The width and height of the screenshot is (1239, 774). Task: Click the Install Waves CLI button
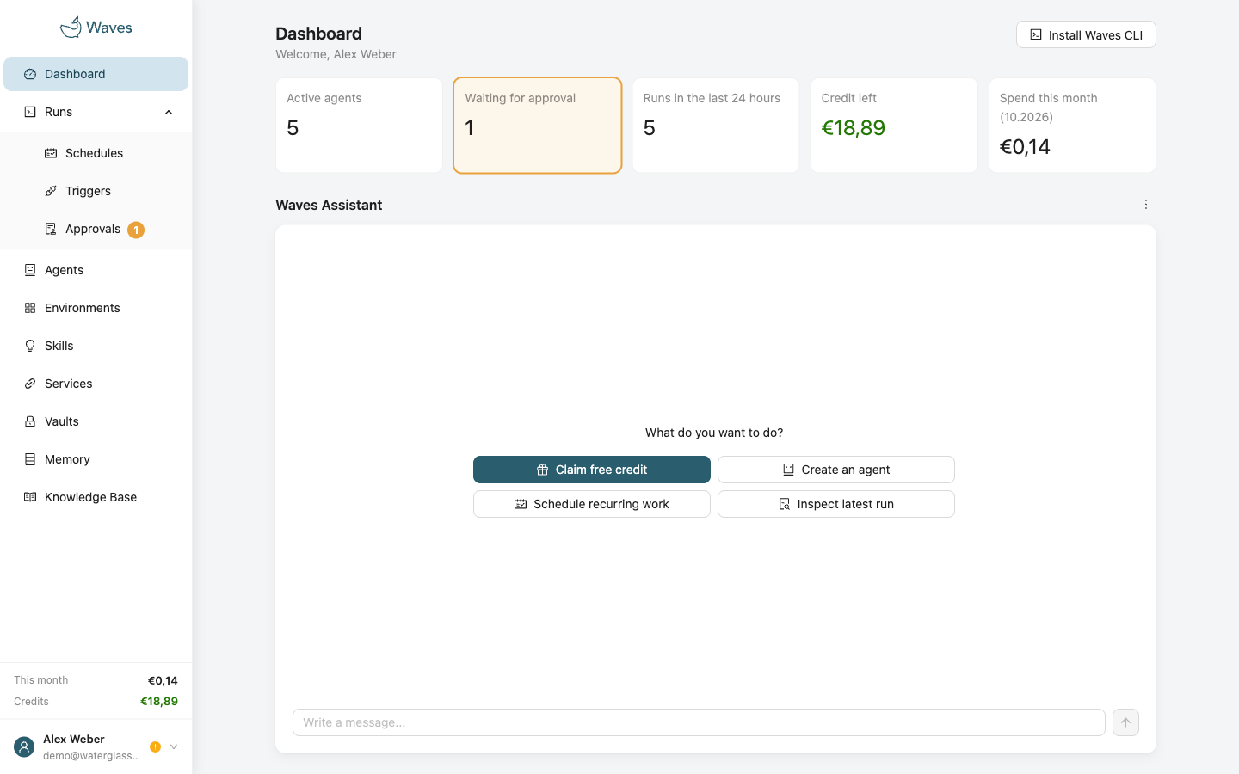[x=1086, y=34]
